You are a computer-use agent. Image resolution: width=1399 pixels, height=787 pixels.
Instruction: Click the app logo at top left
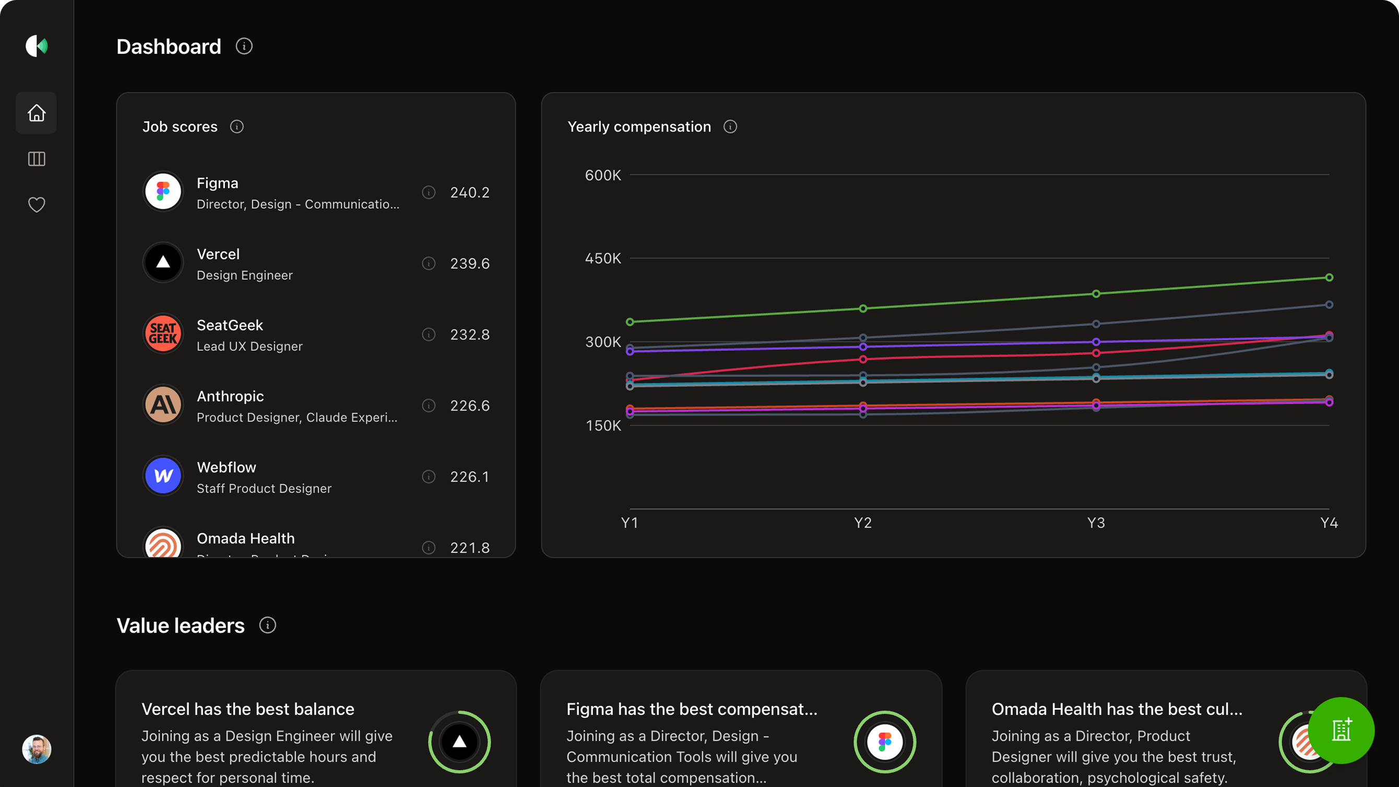pos(37,46)
